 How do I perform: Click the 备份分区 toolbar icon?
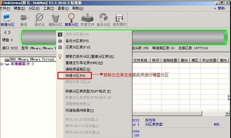(x=103, y=20)
